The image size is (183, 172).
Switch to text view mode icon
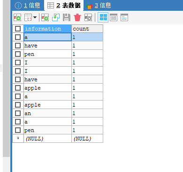(x=124, y=17)
